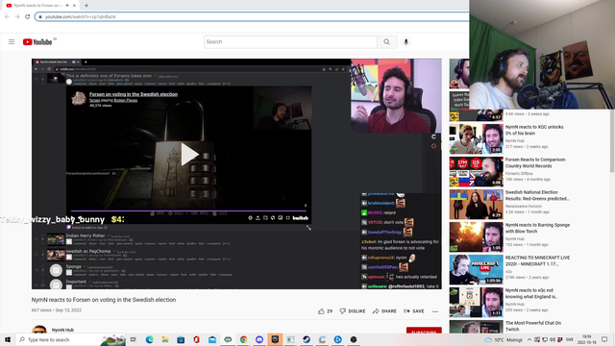Click the Minecraft Live video thumbnail
The height and width of the screenshot is (346, 615).
477,269
